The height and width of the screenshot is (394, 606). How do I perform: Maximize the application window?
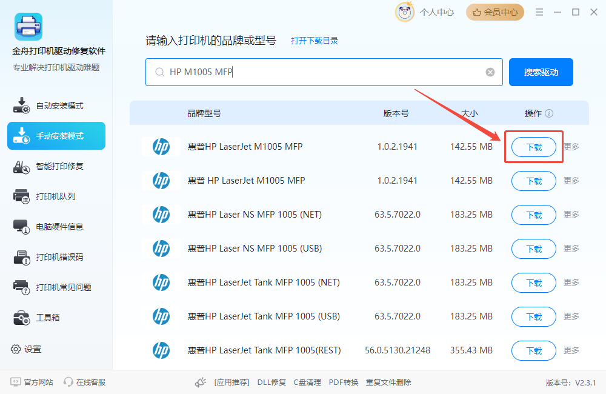coord(576,12)
